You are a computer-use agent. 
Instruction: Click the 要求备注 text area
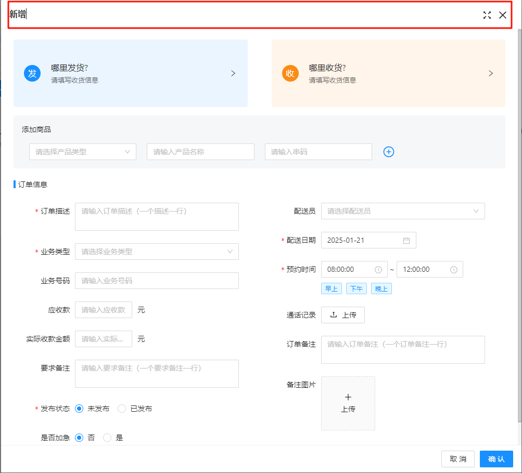pyautogui.click(x=157, y=374)
